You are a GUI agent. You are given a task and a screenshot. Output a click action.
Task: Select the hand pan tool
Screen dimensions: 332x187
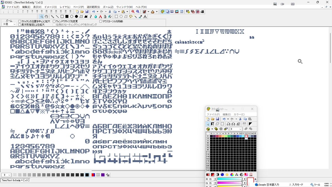pyautogui.click(x=46, y=17)
